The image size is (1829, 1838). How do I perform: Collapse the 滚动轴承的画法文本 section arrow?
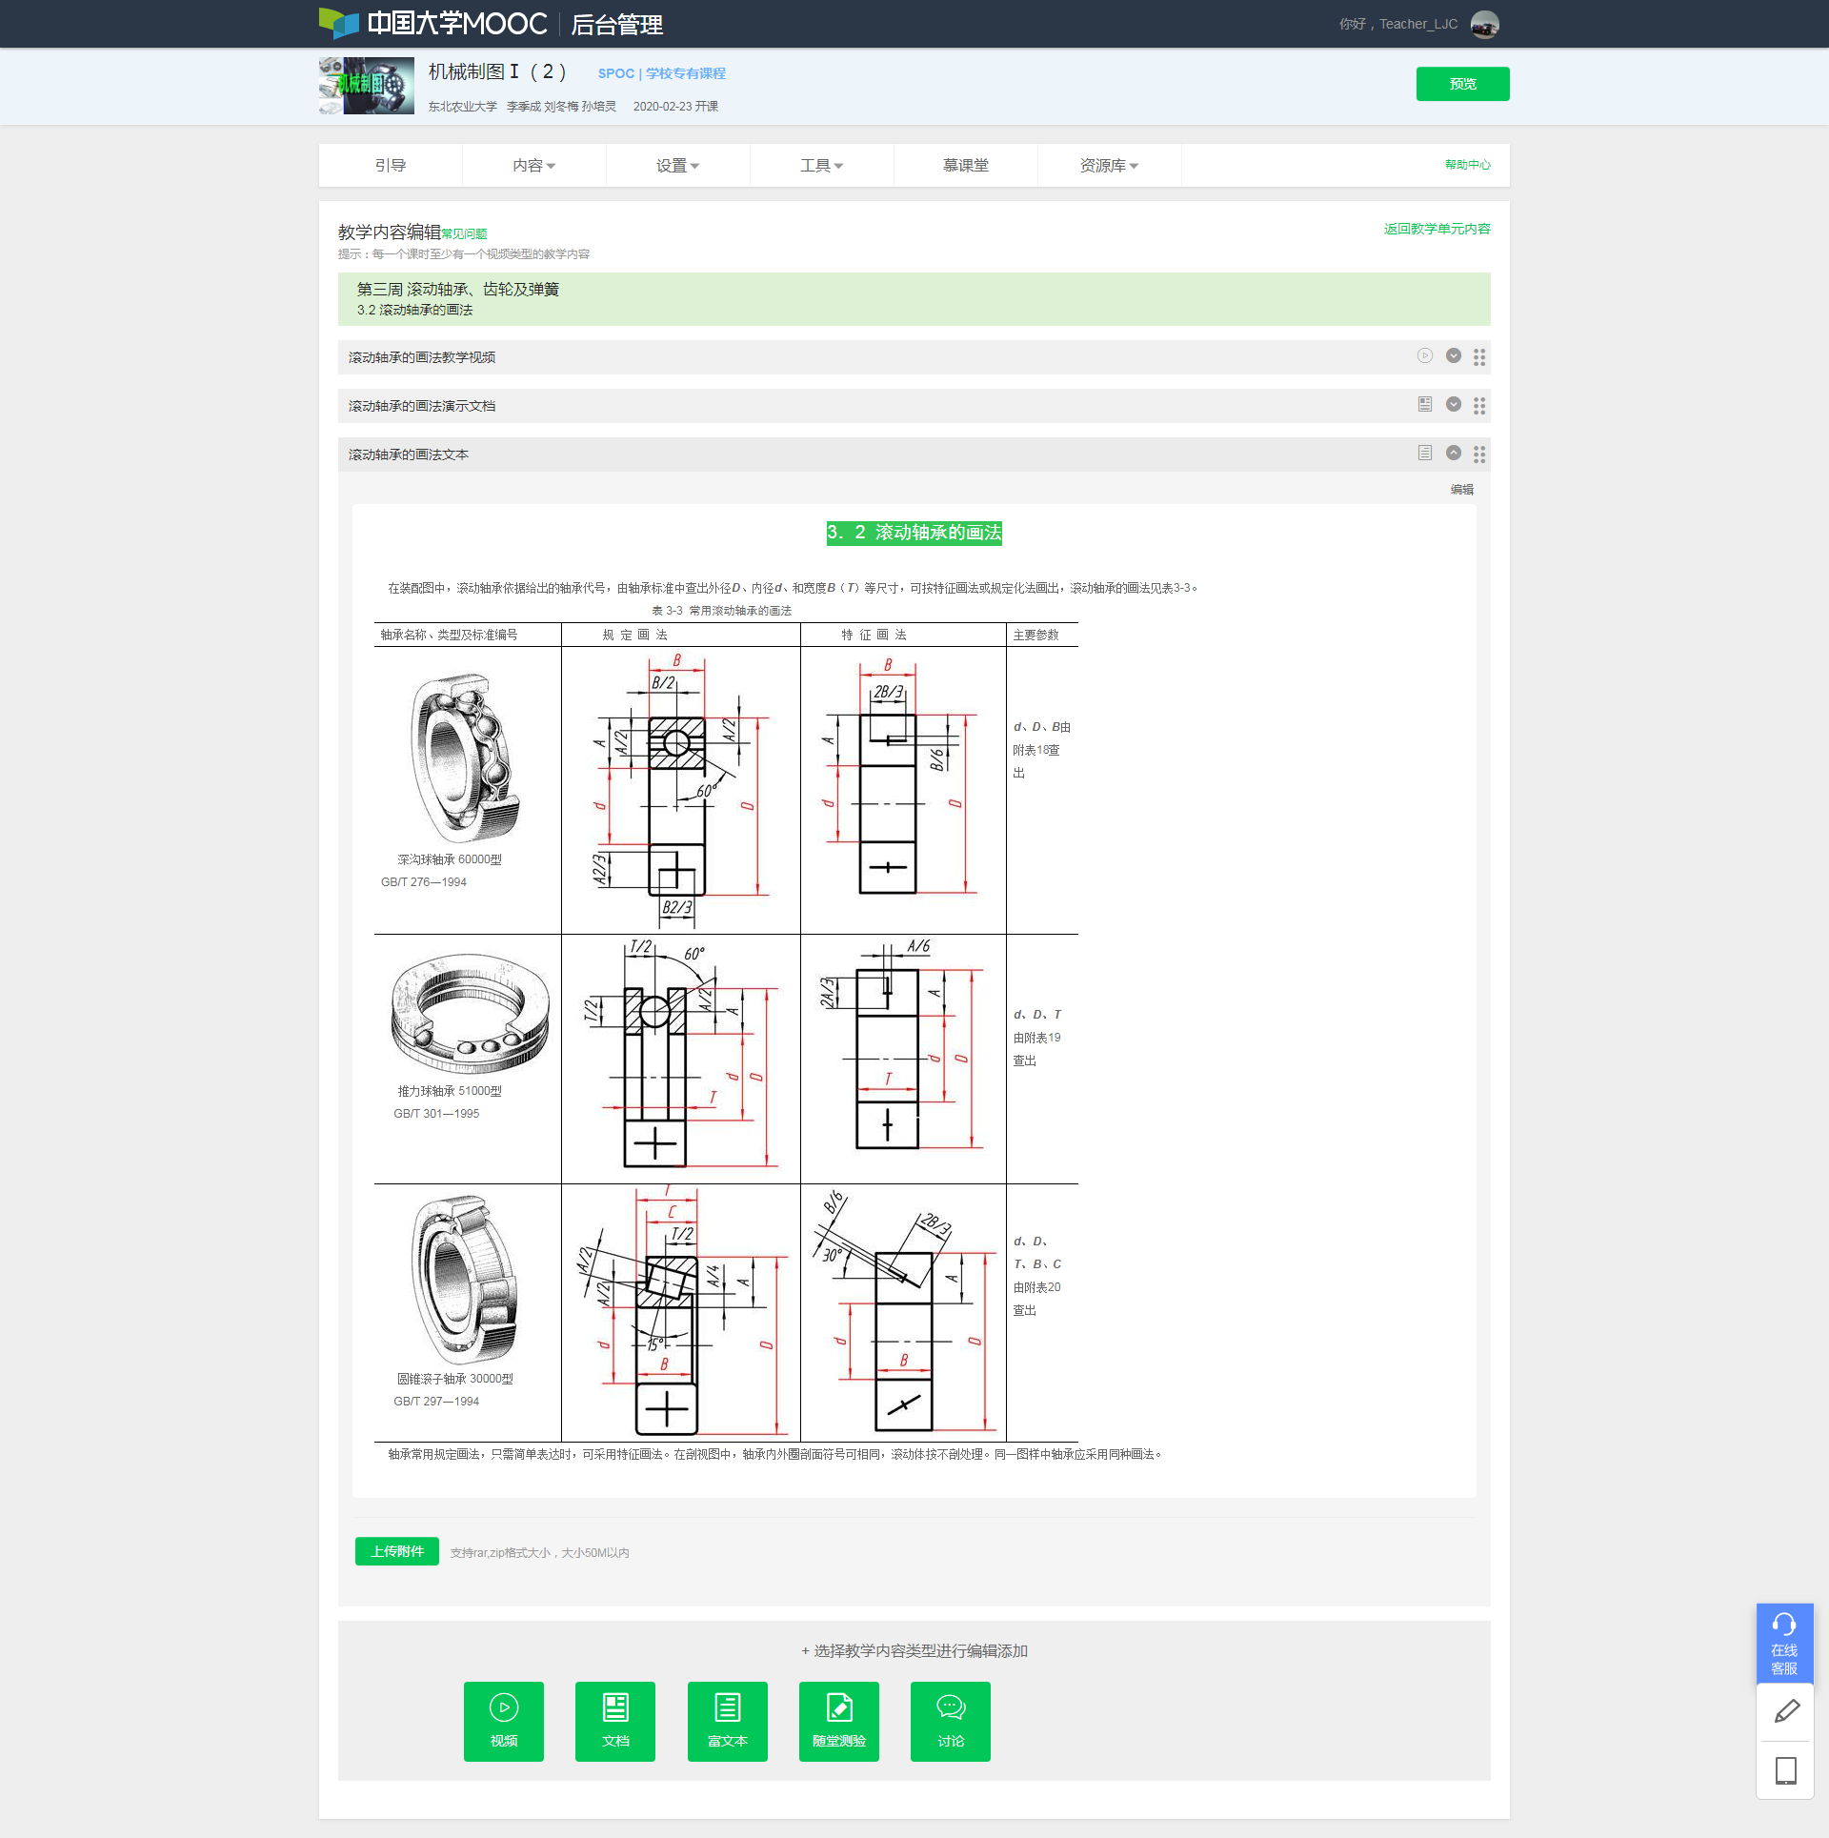[x=1453, y=454]
